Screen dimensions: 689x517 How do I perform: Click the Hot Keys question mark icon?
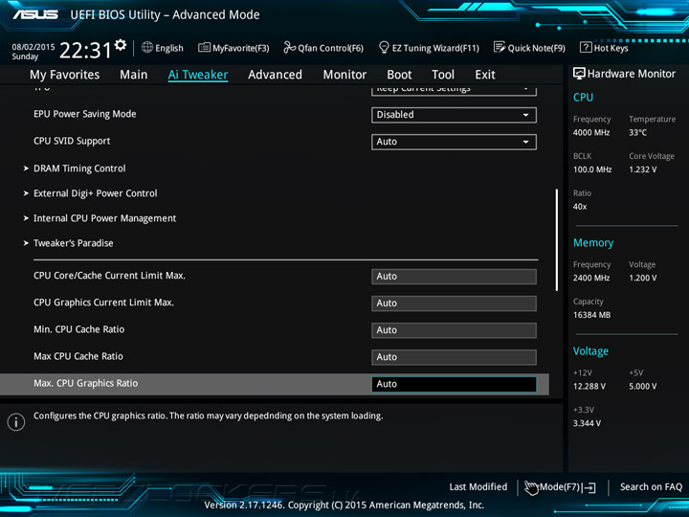[586, 47]
